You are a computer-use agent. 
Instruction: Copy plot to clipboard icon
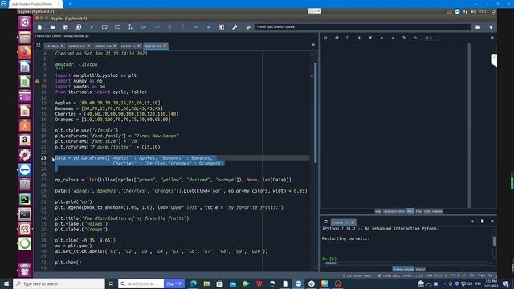pos(348,38)
